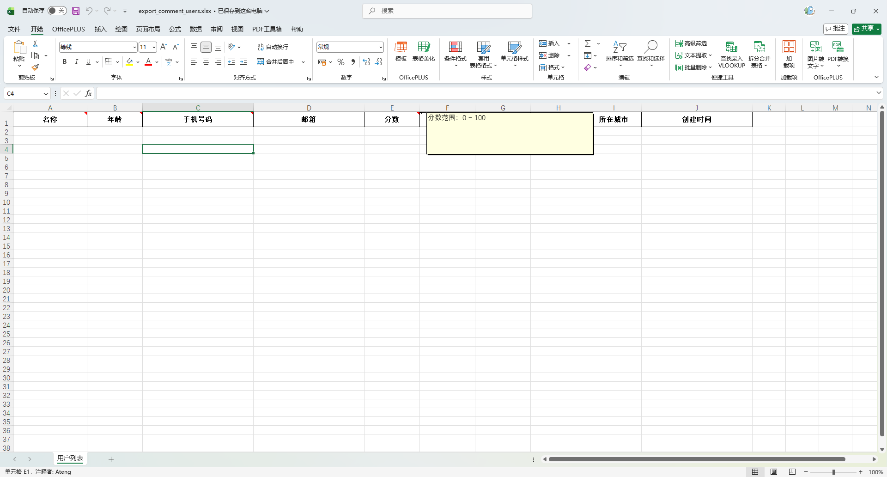Screen dimensions: 887x477
Task: Toggle Bold formatting
Action: pos(65,62)
